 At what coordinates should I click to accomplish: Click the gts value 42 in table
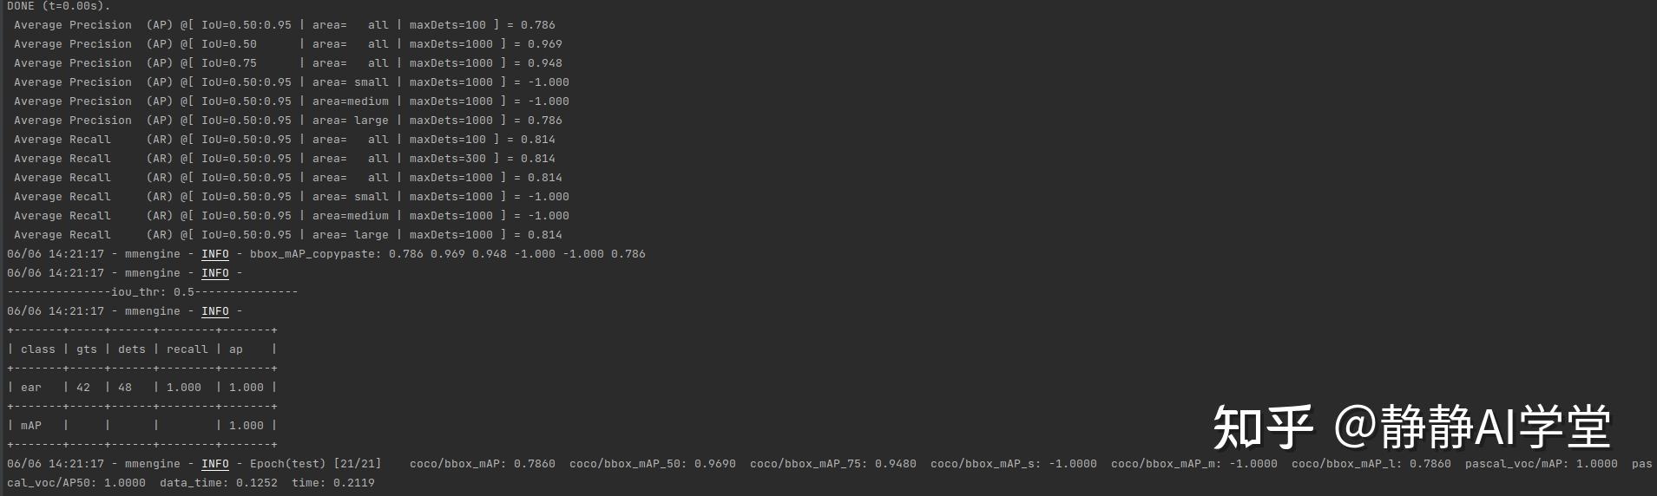pos(83,388)
